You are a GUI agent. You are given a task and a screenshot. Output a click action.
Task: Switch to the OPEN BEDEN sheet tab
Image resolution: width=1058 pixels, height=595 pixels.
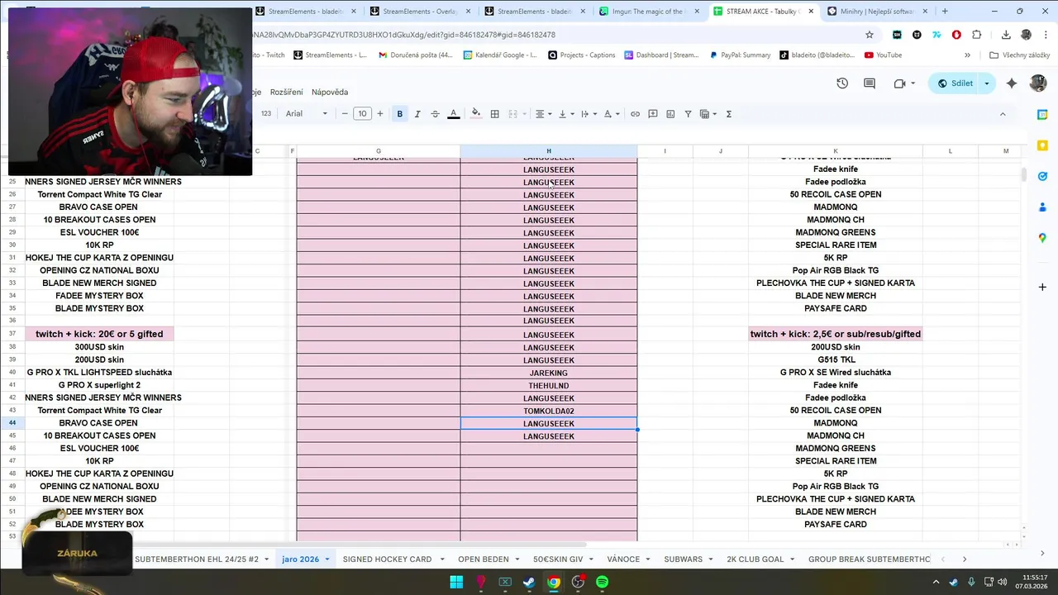click(x=484, y=559)
